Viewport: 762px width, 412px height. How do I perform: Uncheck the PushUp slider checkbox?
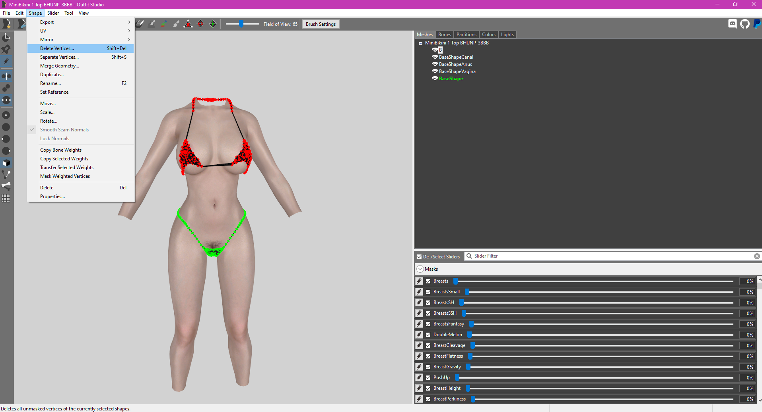tap(428, 377)
